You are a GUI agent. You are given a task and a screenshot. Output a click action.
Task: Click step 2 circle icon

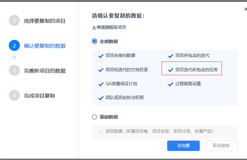pos(14,46)
